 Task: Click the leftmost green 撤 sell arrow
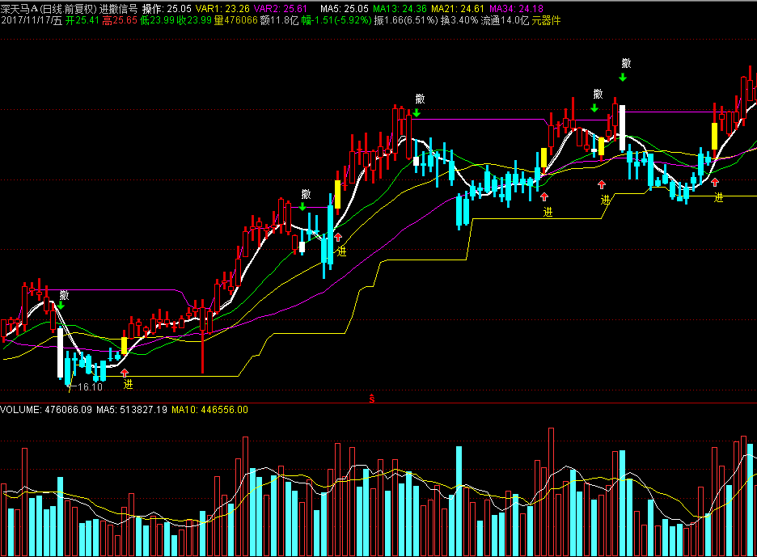coord(61,306)
